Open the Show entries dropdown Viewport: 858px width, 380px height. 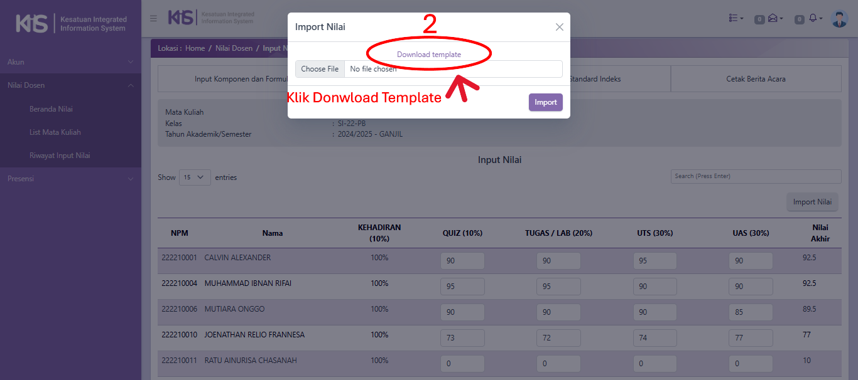tap(195, 177)
